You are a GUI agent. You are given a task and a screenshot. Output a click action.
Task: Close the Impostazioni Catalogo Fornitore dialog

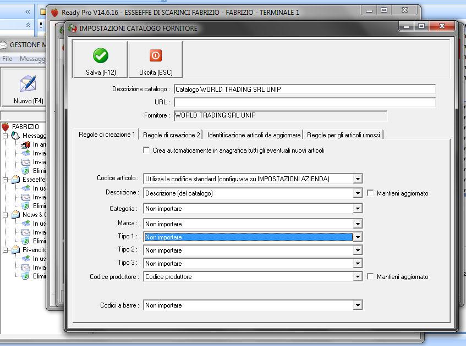[442, 26]
